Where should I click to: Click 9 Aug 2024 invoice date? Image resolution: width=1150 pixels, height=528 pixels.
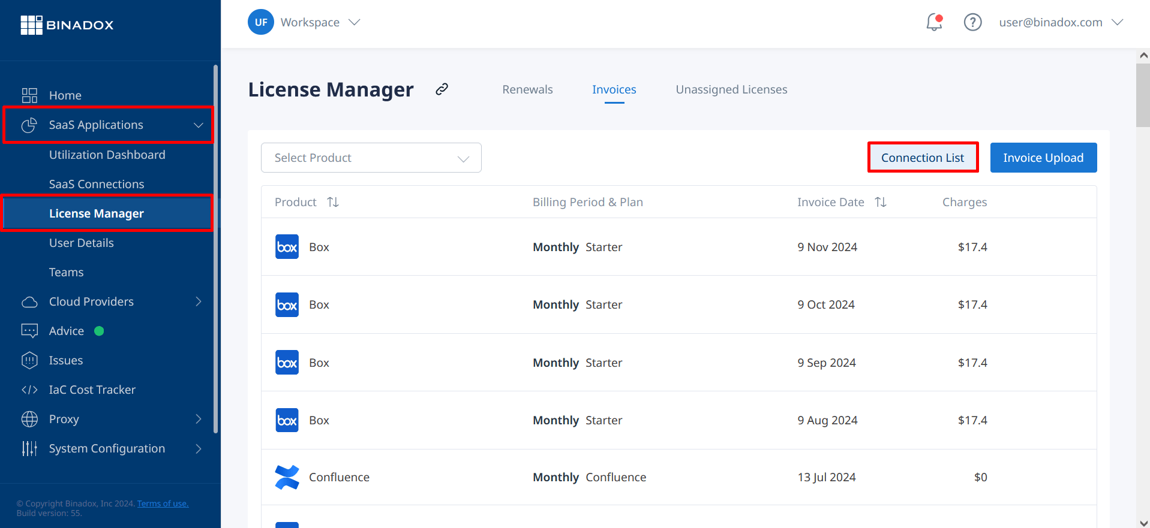827,420
